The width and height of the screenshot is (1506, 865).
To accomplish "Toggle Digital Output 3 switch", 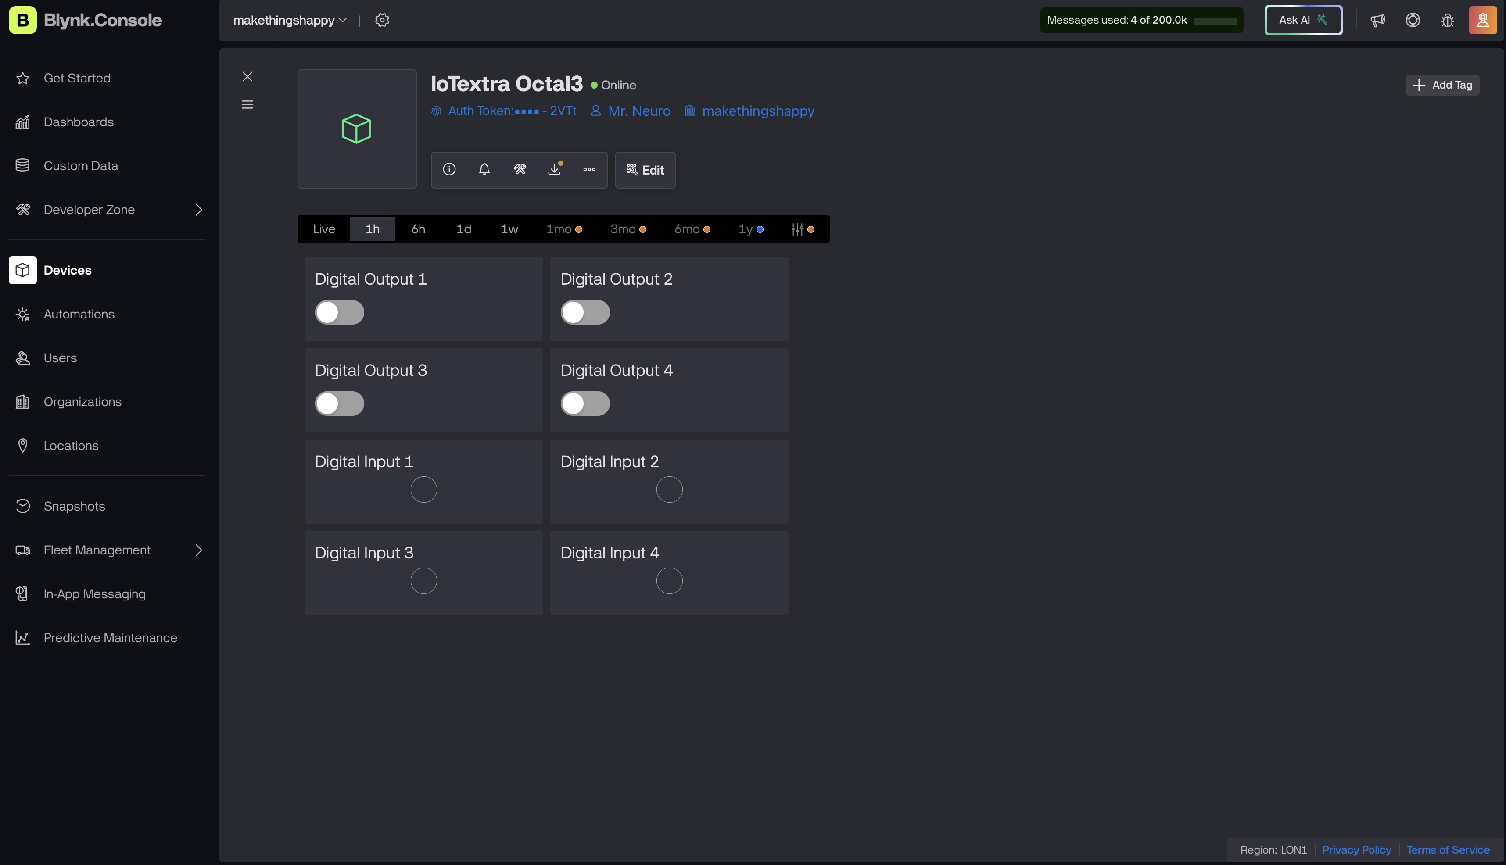I will (339, 404).
